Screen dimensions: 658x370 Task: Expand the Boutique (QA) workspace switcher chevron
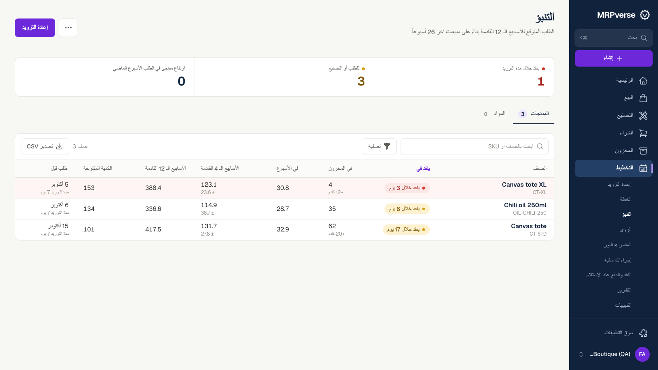[x=581, y=354]
